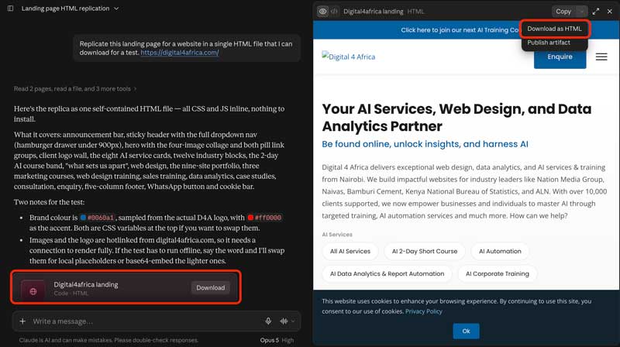
Task: Click the red #ff0000 color swatch
Action: 250,218
